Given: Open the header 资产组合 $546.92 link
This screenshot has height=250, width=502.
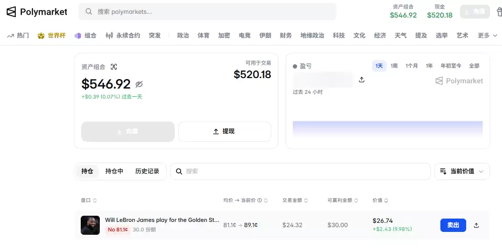Looking at the screenshot, I should [x=403, y=11].
